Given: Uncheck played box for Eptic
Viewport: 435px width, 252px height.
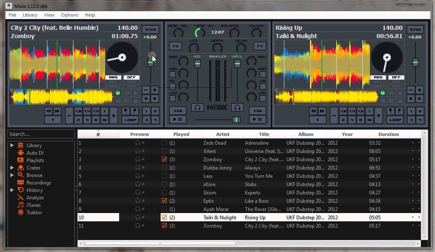Looking at the screenshot, I should [164, 201].
